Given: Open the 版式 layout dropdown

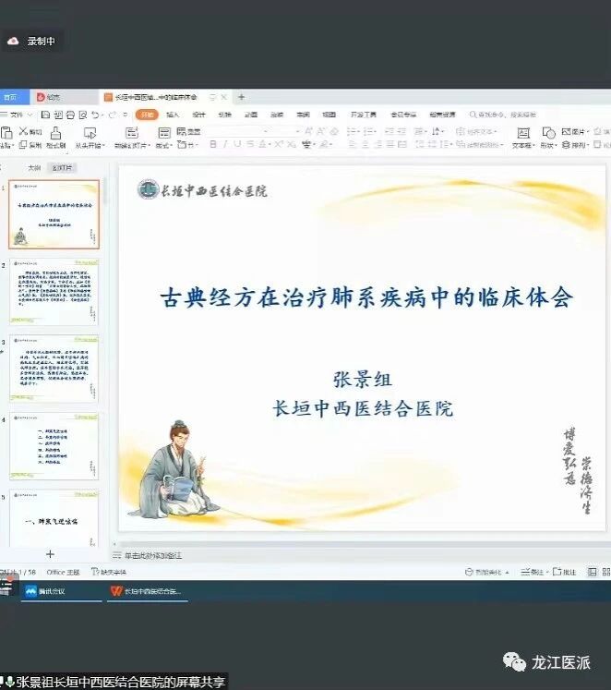Looking at the screenshot, I should (163, 145).
